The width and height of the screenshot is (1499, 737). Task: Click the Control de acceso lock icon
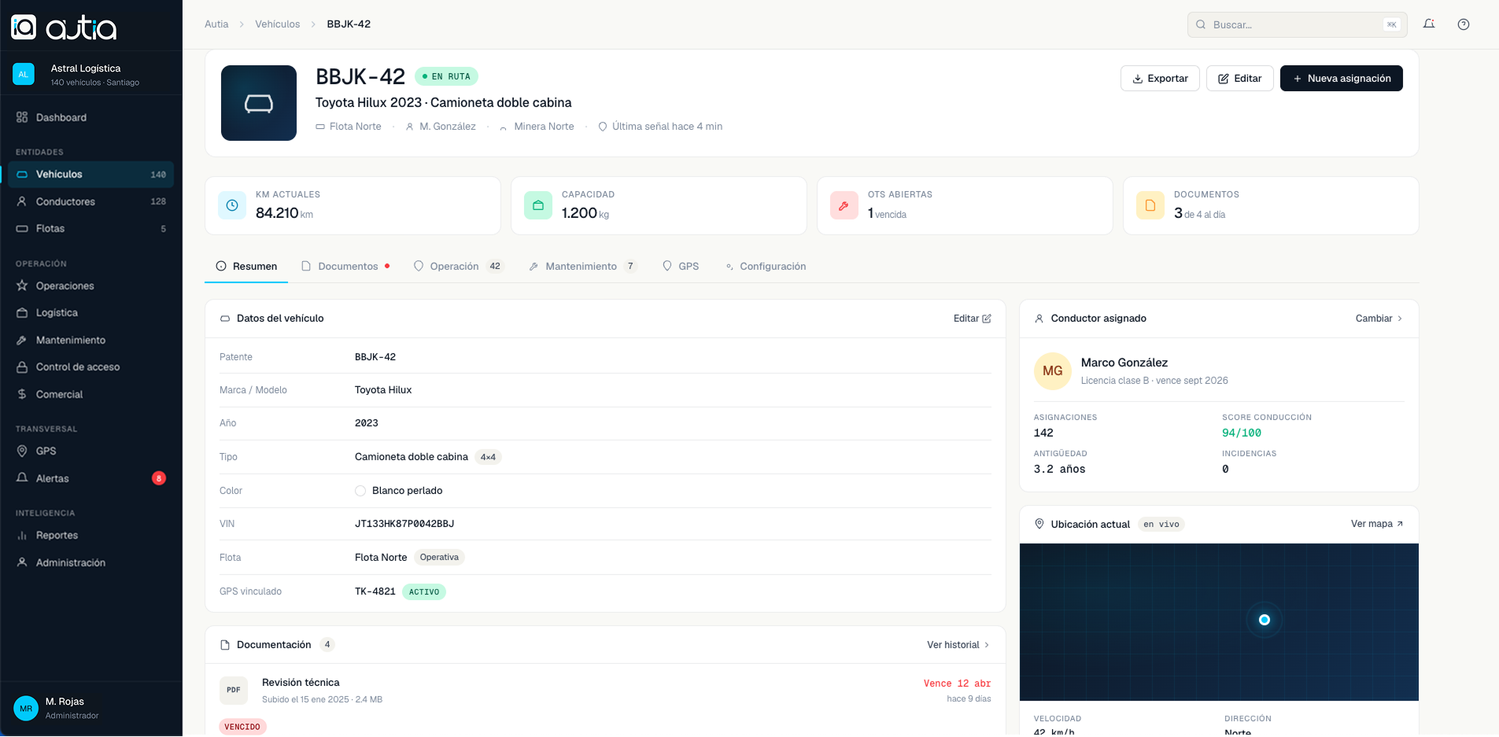[22, 367]
